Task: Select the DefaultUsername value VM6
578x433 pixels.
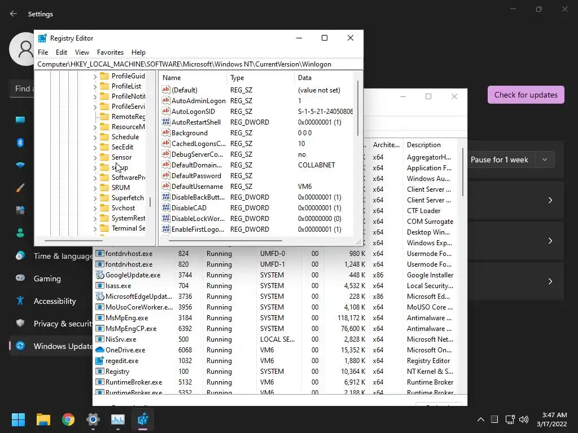Action: coord(304,186)
